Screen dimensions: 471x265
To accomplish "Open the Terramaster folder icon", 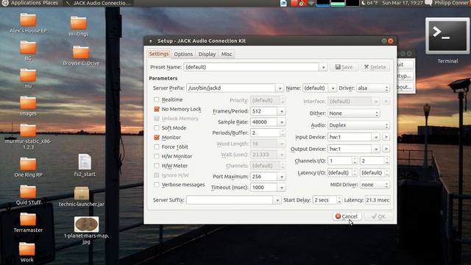I will [x=28, y=219].
